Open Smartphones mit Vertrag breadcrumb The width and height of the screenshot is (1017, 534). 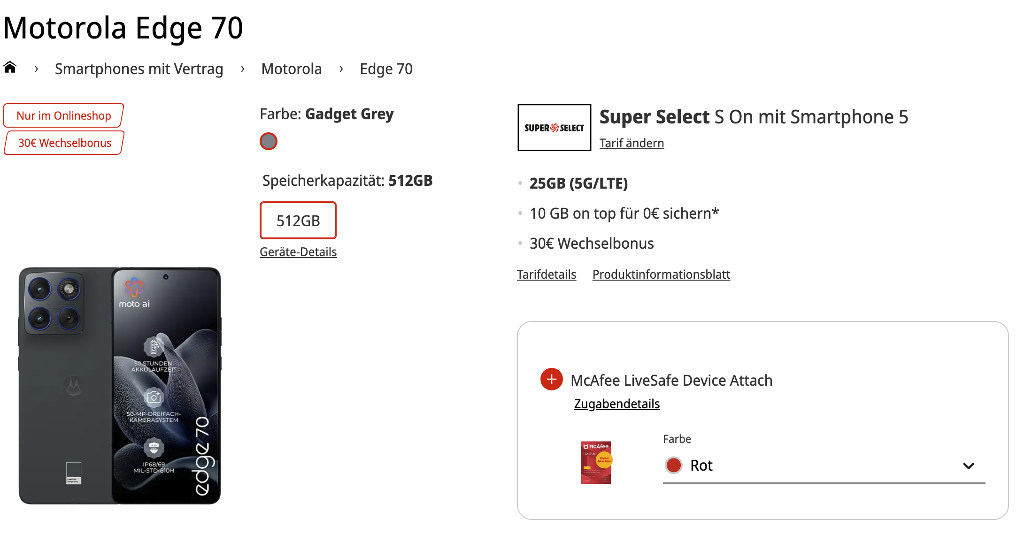point(139,69)
